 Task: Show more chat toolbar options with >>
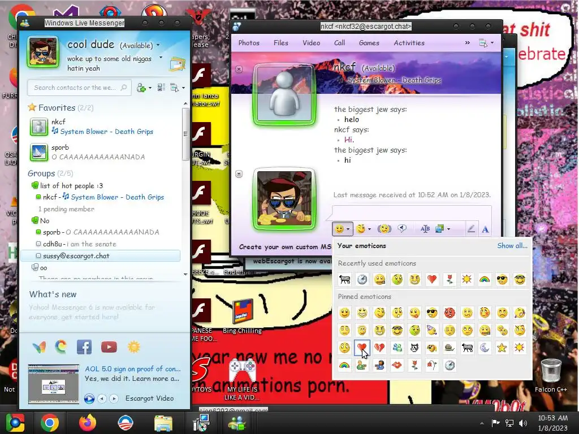[468, 43]
